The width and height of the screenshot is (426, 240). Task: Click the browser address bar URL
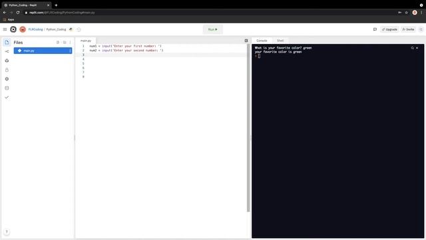pyautogui.click(x=62, y=13)
